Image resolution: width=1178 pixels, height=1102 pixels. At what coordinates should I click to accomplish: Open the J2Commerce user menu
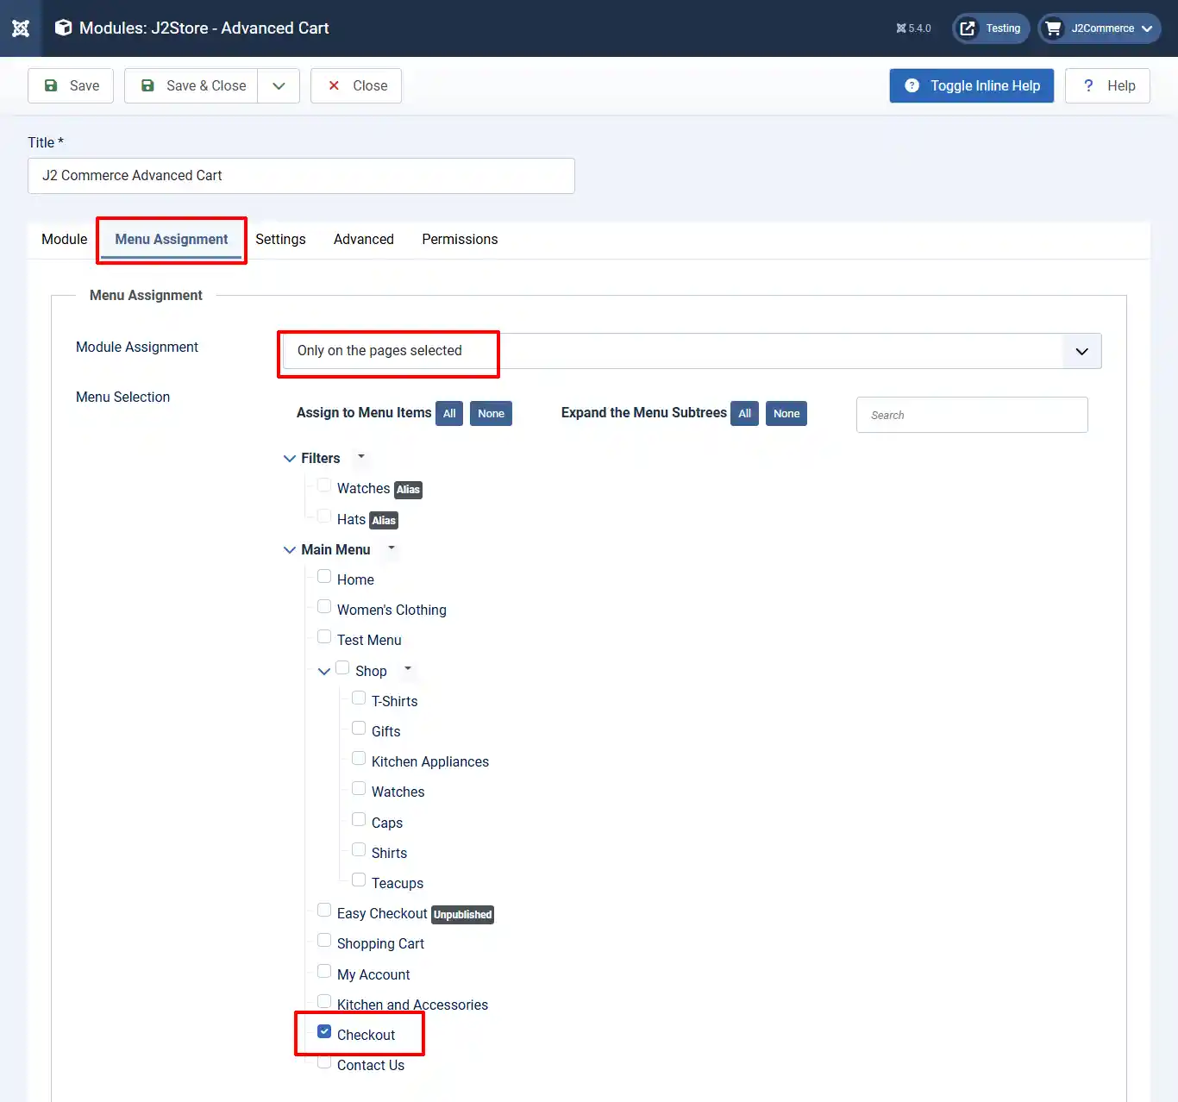tap(1100, 28)
